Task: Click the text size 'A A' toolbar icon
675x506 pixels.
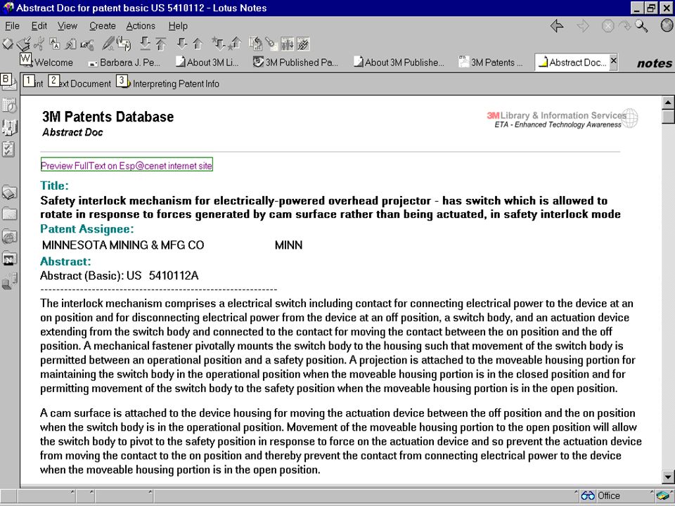Action: [55, 44]
